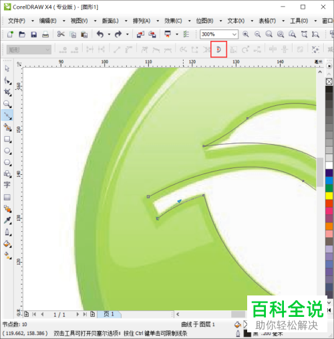Select the Bezier curve tool
334x339 pixels.
(x=7, y=115)
